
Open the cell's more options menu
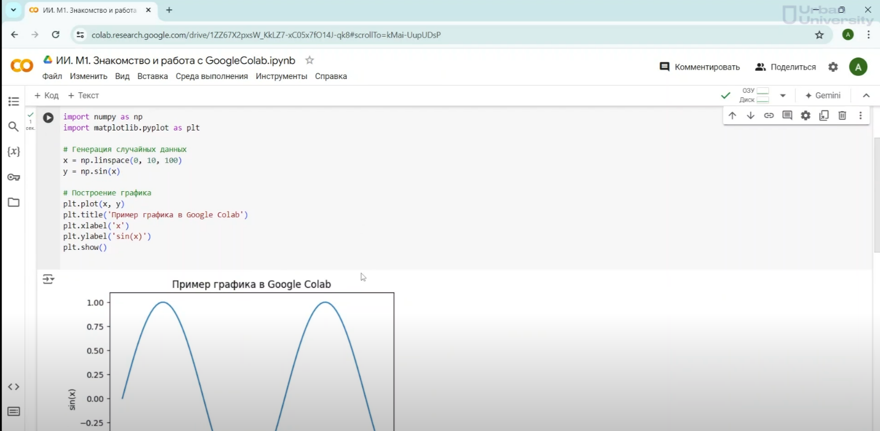click(860, 115)
